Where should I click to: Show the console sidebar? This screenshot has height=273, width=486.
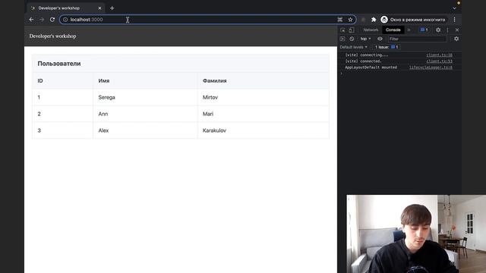pos(342,39)
